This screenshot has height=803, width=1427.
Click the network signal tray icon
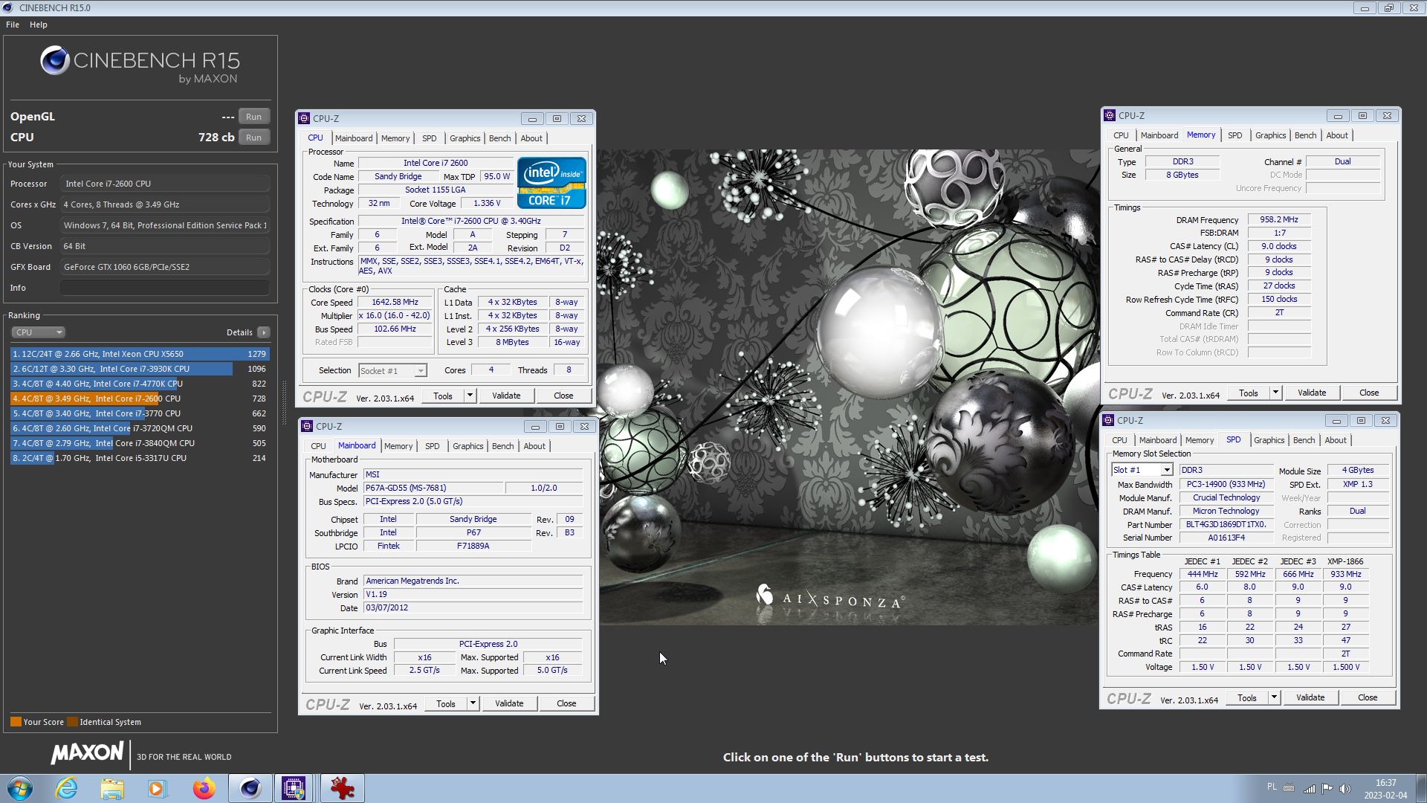coord(1309,789)
